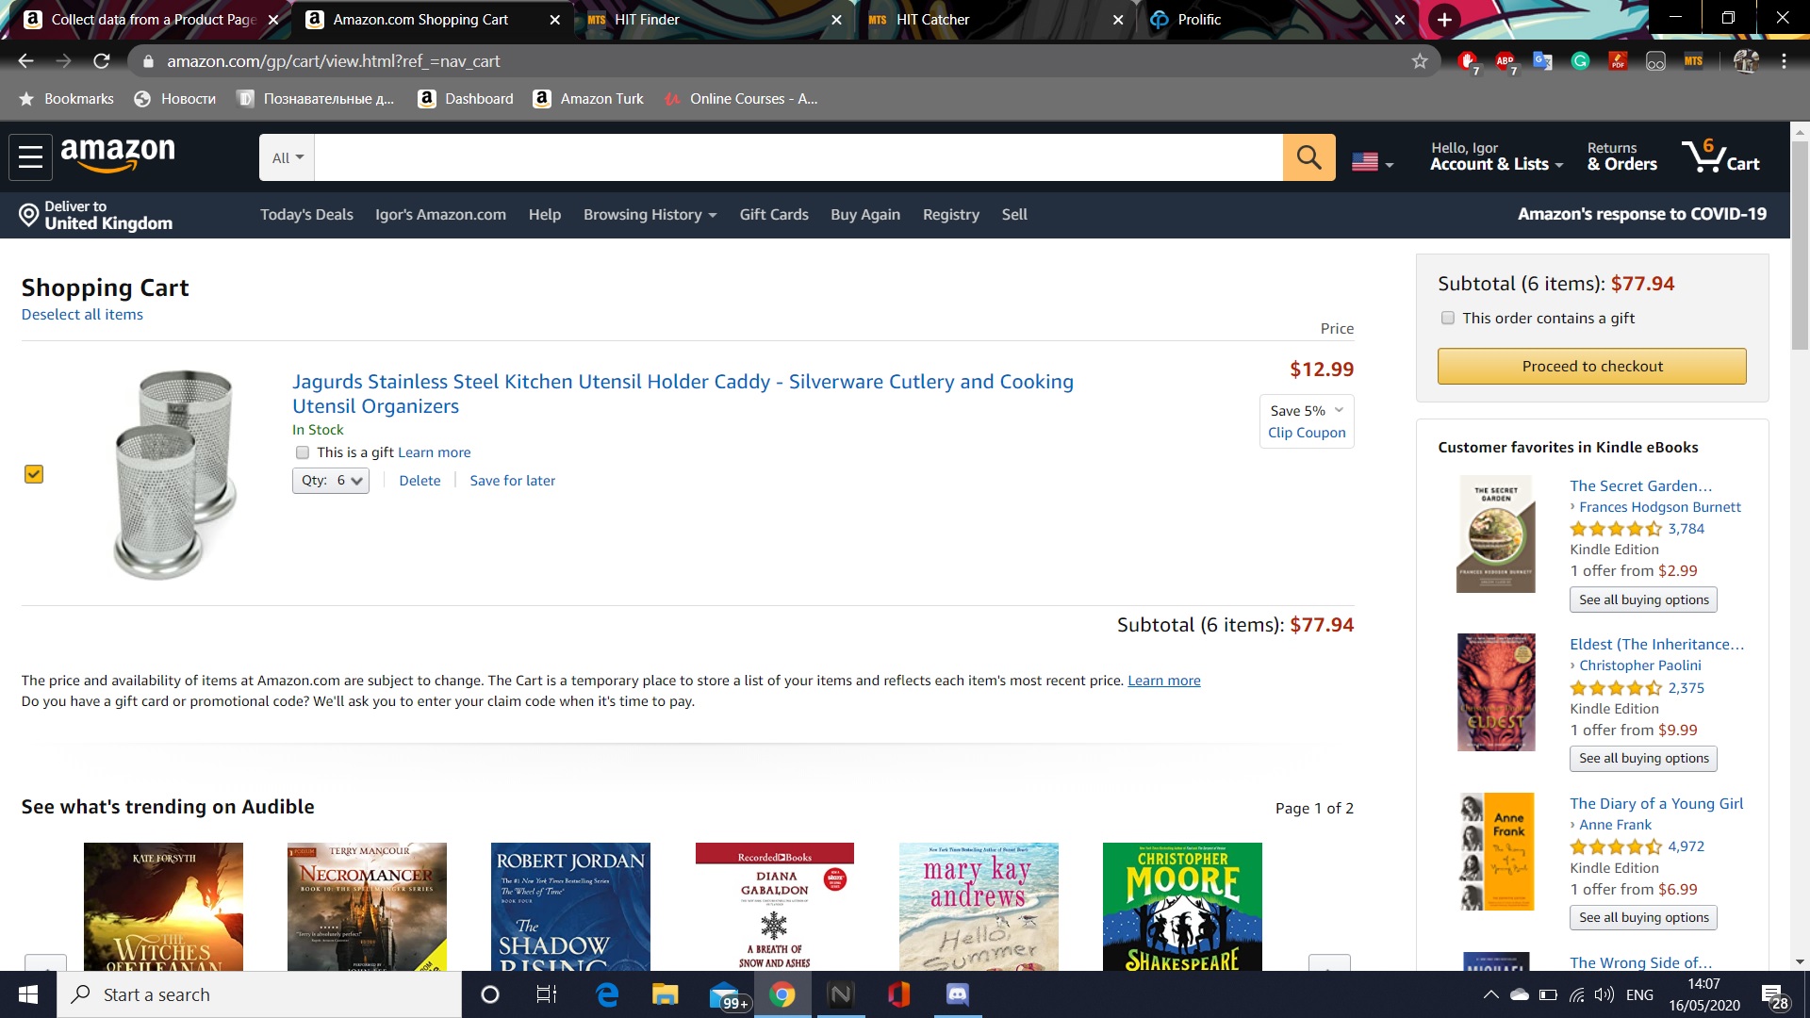Uncheck the utensil holder item checkbox

pyautogui.click(x=34, y=474)
